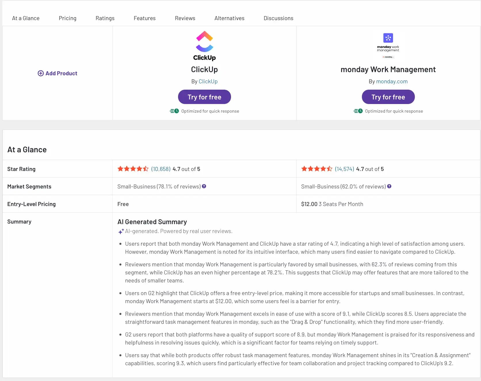Click monday's quick response indicator icon
This screenshot has width=481, height=381.
[x=358, y=111]
